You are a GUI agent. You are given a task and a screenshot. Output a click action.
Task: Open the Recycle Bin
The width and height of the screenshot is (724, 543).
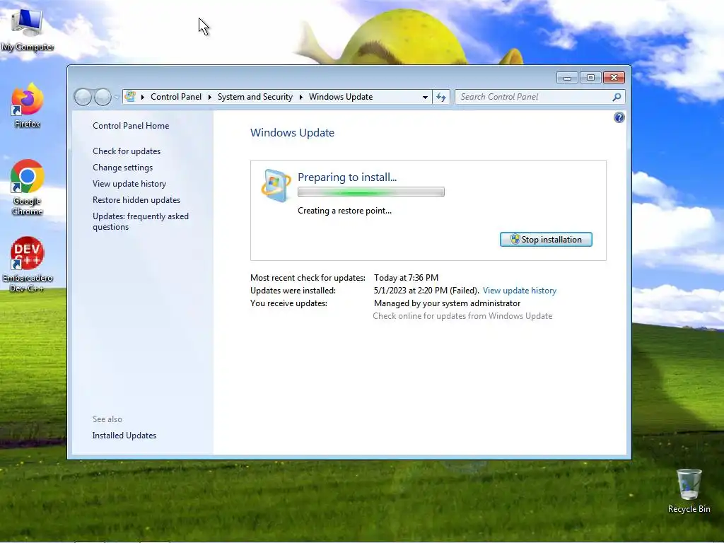point(689,491)
